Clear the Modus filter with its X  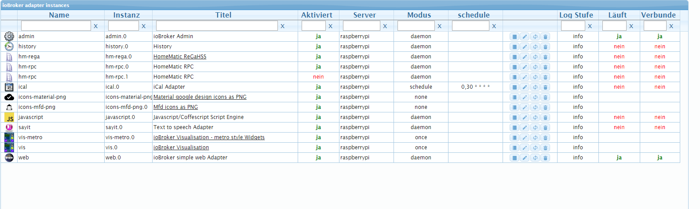click(440, 26)
